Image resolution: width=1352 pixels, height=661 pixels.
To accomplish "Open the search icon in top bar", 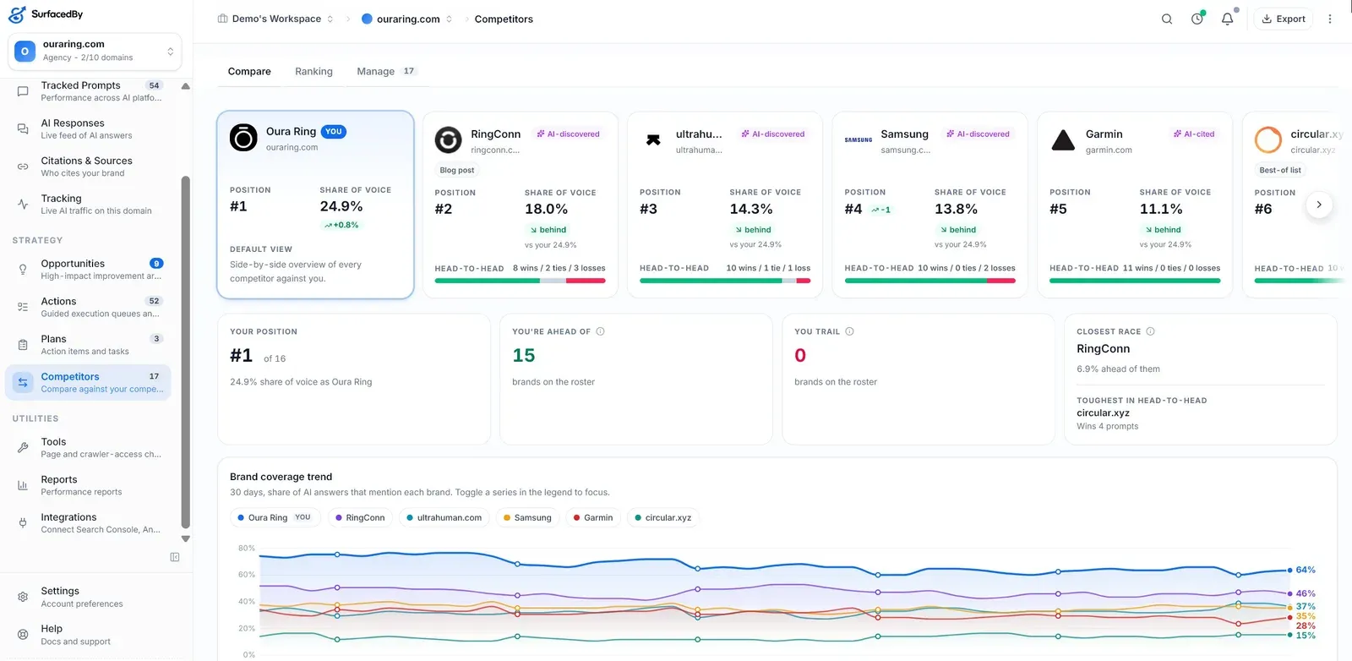I will coord(1167,19).
